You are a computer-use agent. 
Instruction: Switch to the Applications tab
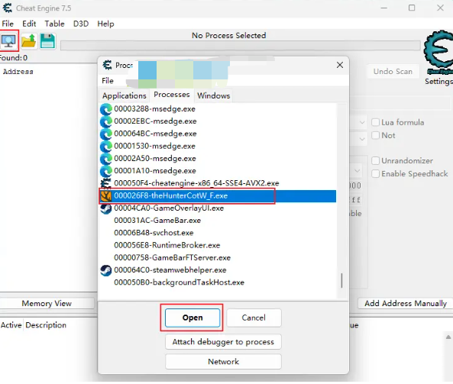click(x=125, y=96)
